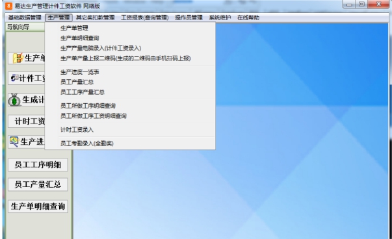Open the 基础数据管理 menu
The image size is (392, 239).
pos(25,18)
